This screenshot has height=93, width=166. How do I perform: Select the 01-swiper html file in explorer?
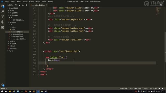17,32
